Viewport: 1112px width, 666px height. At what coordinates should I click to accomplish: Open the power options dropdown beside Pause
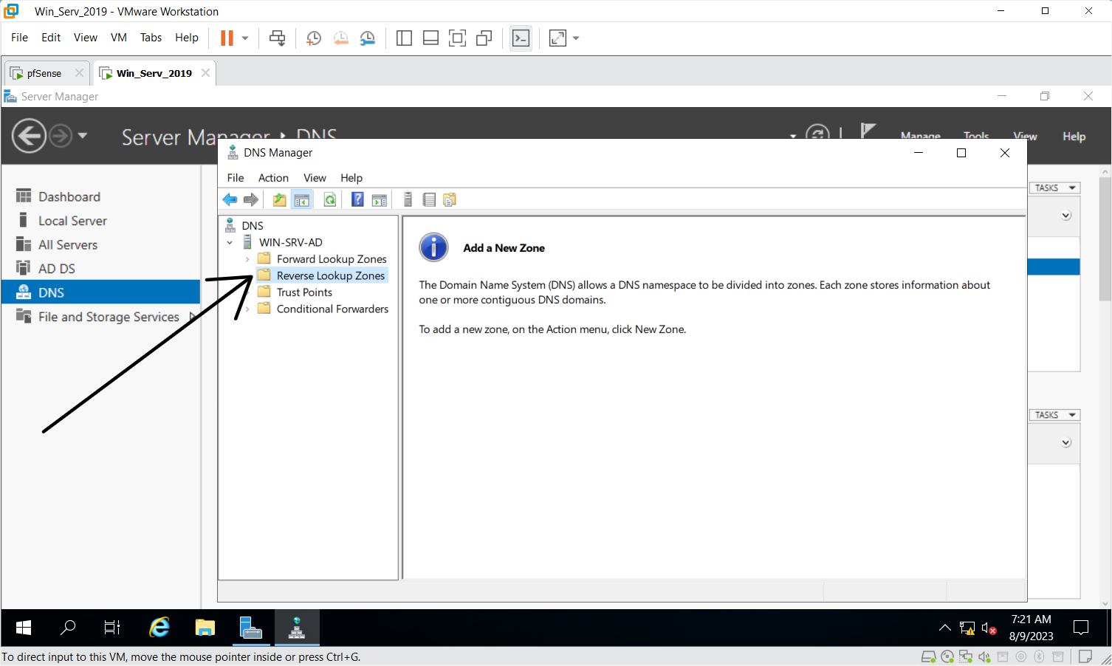pyautogui.click(x=245, y=38)
